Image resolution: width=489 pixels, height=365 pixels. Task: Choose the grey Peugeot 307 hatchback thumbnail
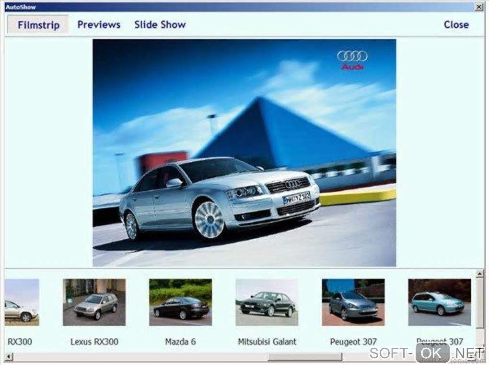[353, 302]
